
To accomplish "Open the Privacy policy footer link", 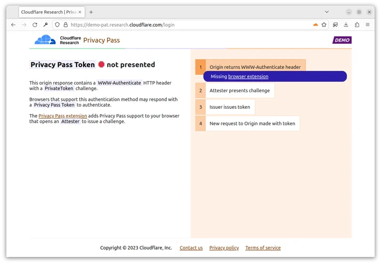I will 224,247.
